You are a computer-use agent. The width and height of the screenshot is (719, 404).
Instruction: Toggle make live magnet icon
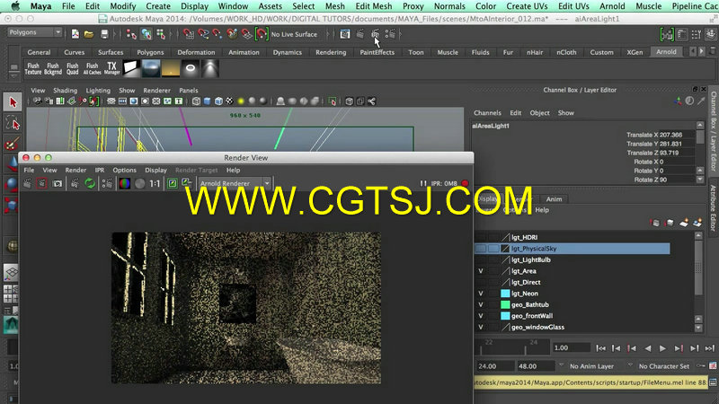pos(262,34)
